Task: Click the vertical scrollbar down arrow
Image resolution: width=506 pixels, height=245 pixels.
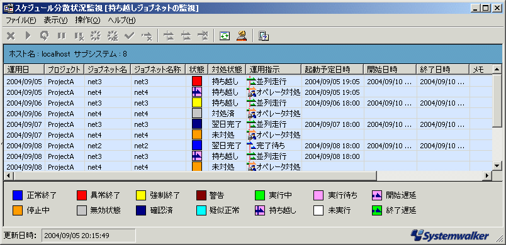Action: tap(497, 165)
